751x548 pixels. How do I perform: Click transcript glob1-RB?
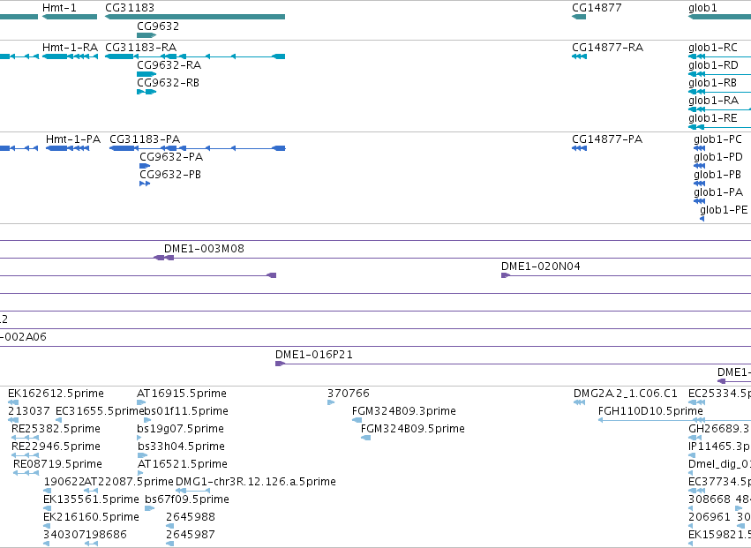(713, 83)
